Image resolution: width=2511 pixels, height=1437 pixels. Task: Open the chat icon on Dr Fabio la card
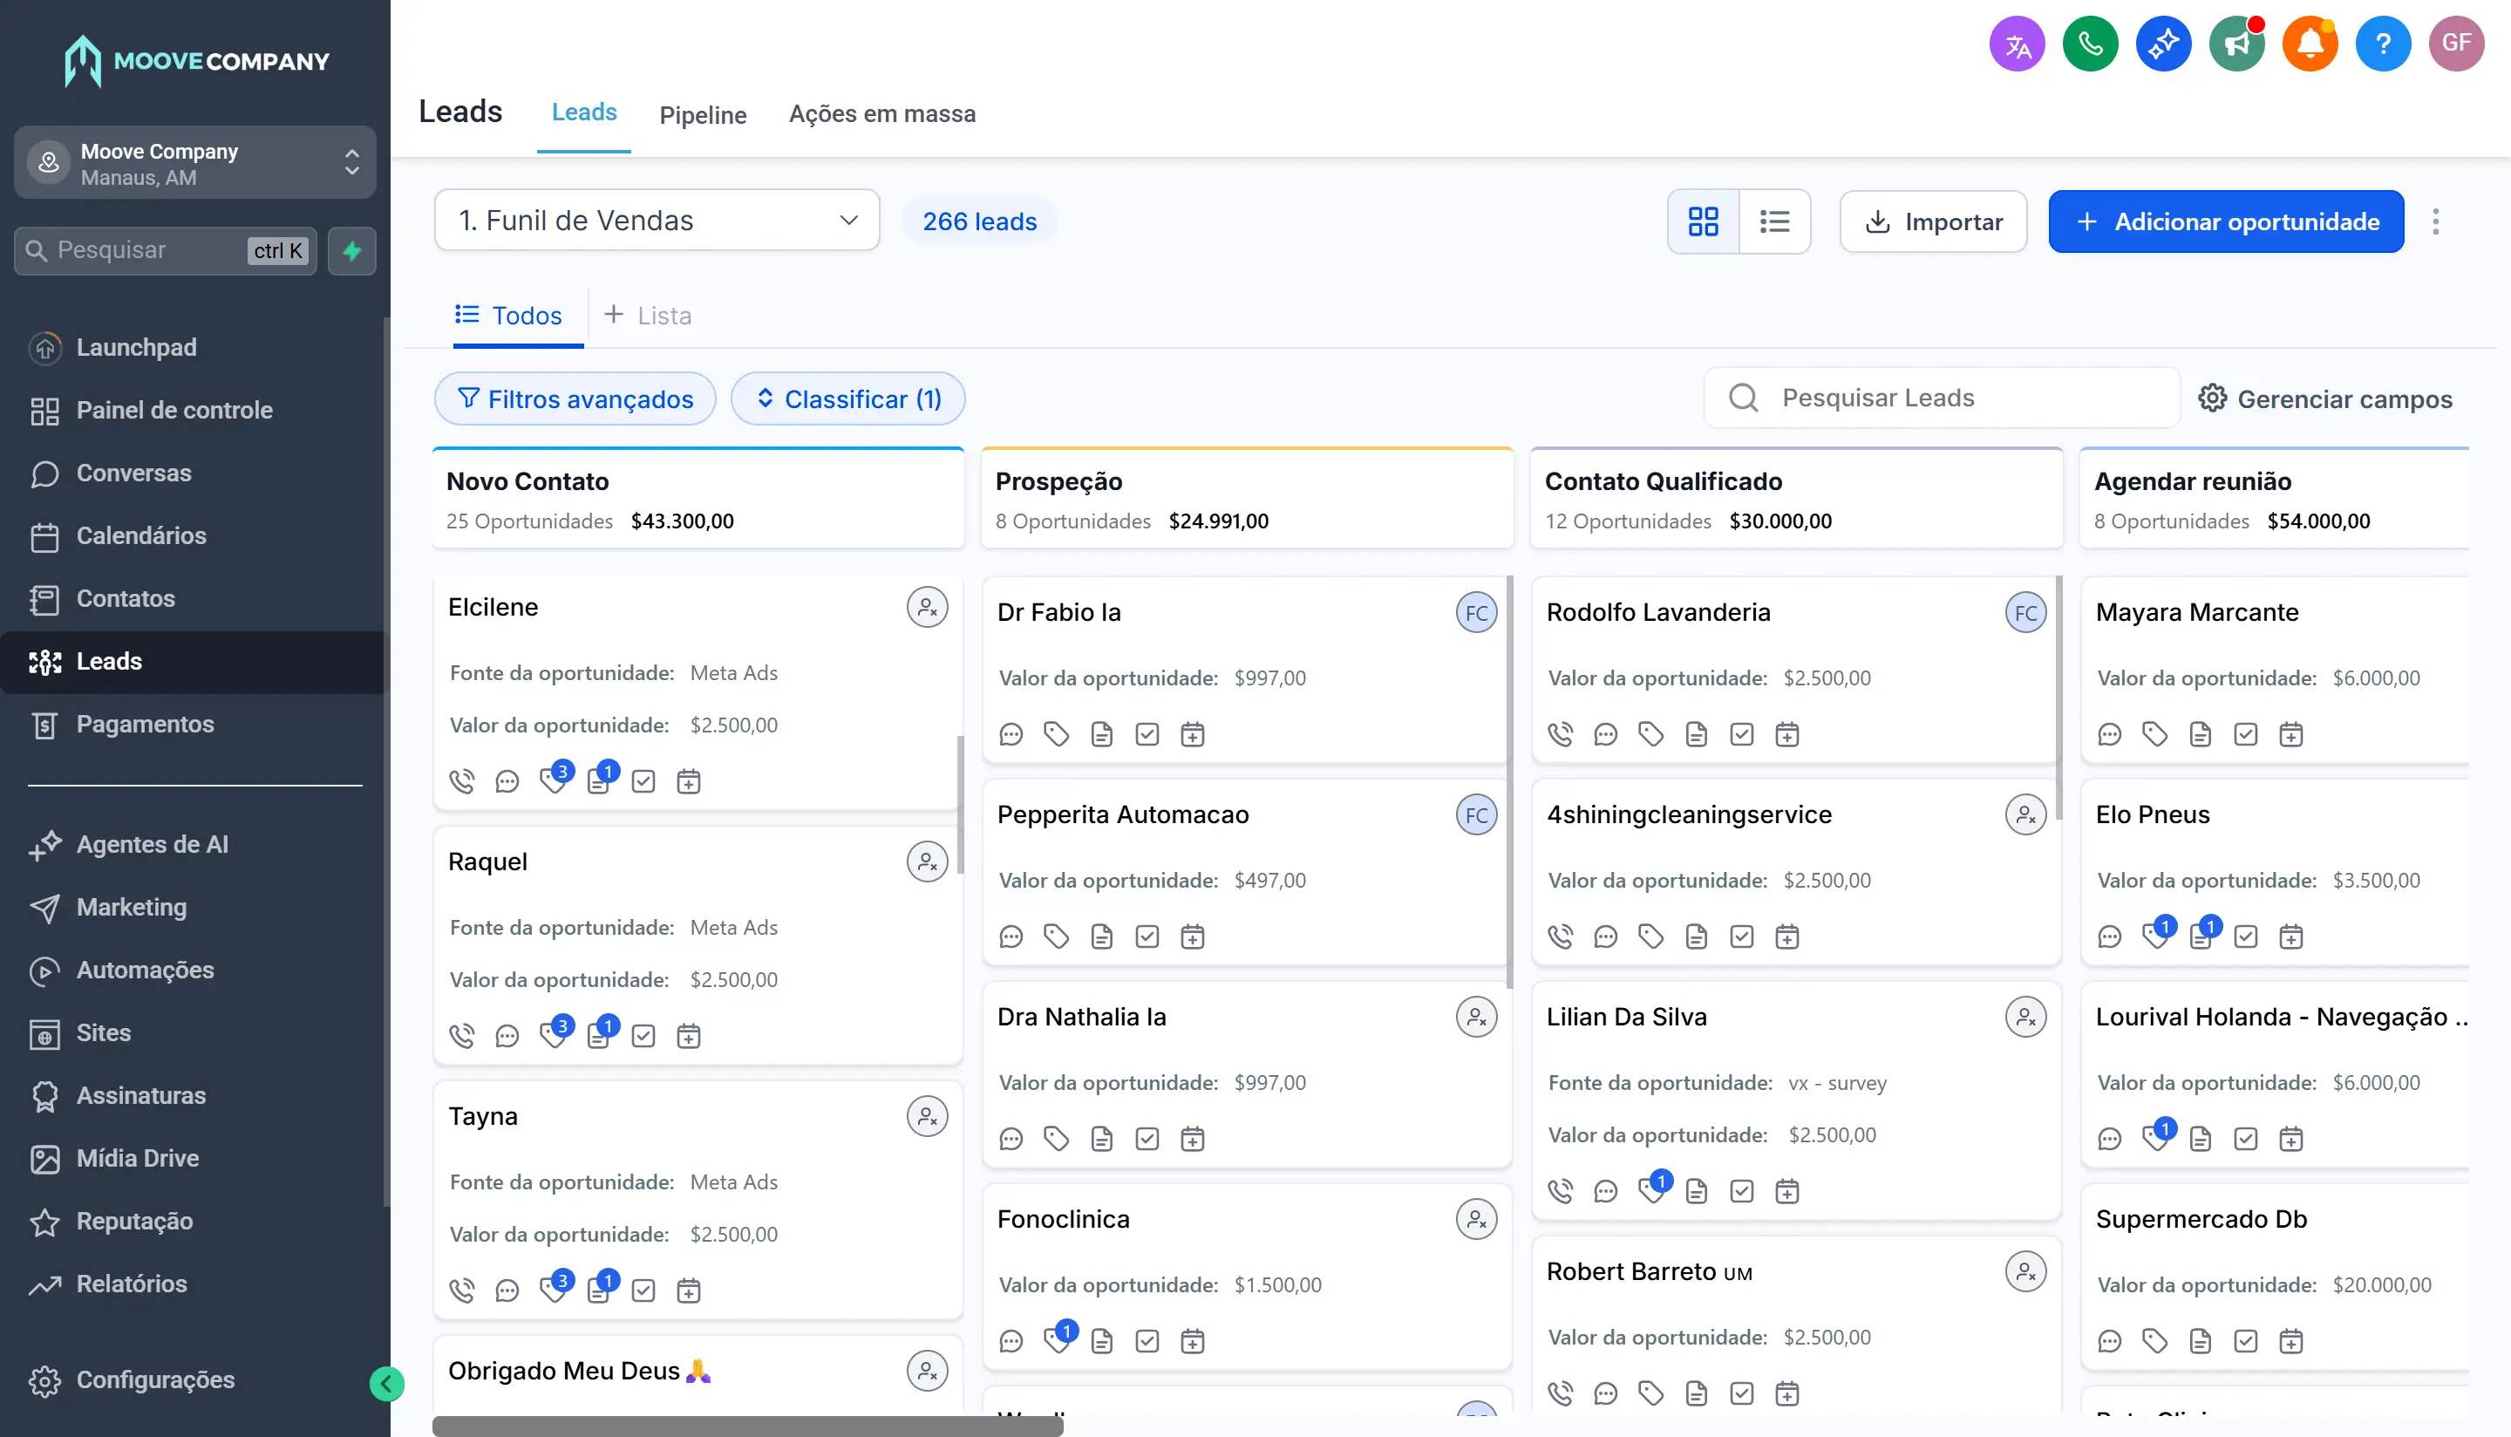[1011, 733]
